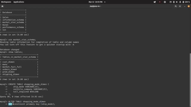Close the terminal with the orange button

click(189, 6)
